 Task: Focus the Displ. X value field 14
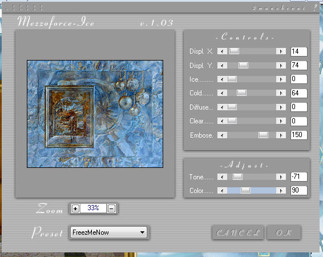[299, 51]
